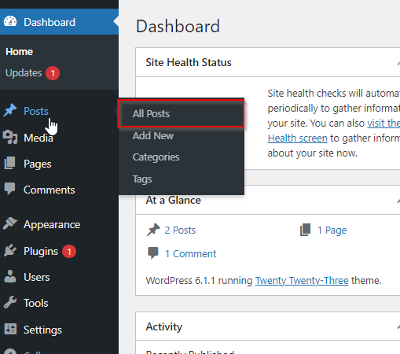
Task: Click the 'visit the' Site Health link
Action: [x=383, y=124]
